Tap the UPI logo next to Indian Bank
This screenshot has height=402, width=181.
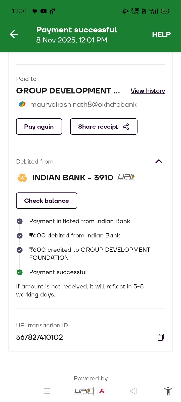coord(126,177)
